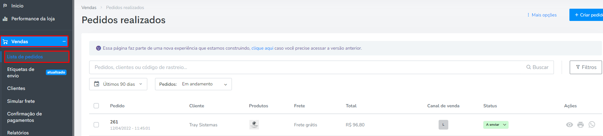This screenshot has width=603, height=136.
Task: Click the printer icon for order 261
Action: click(580, 125)
